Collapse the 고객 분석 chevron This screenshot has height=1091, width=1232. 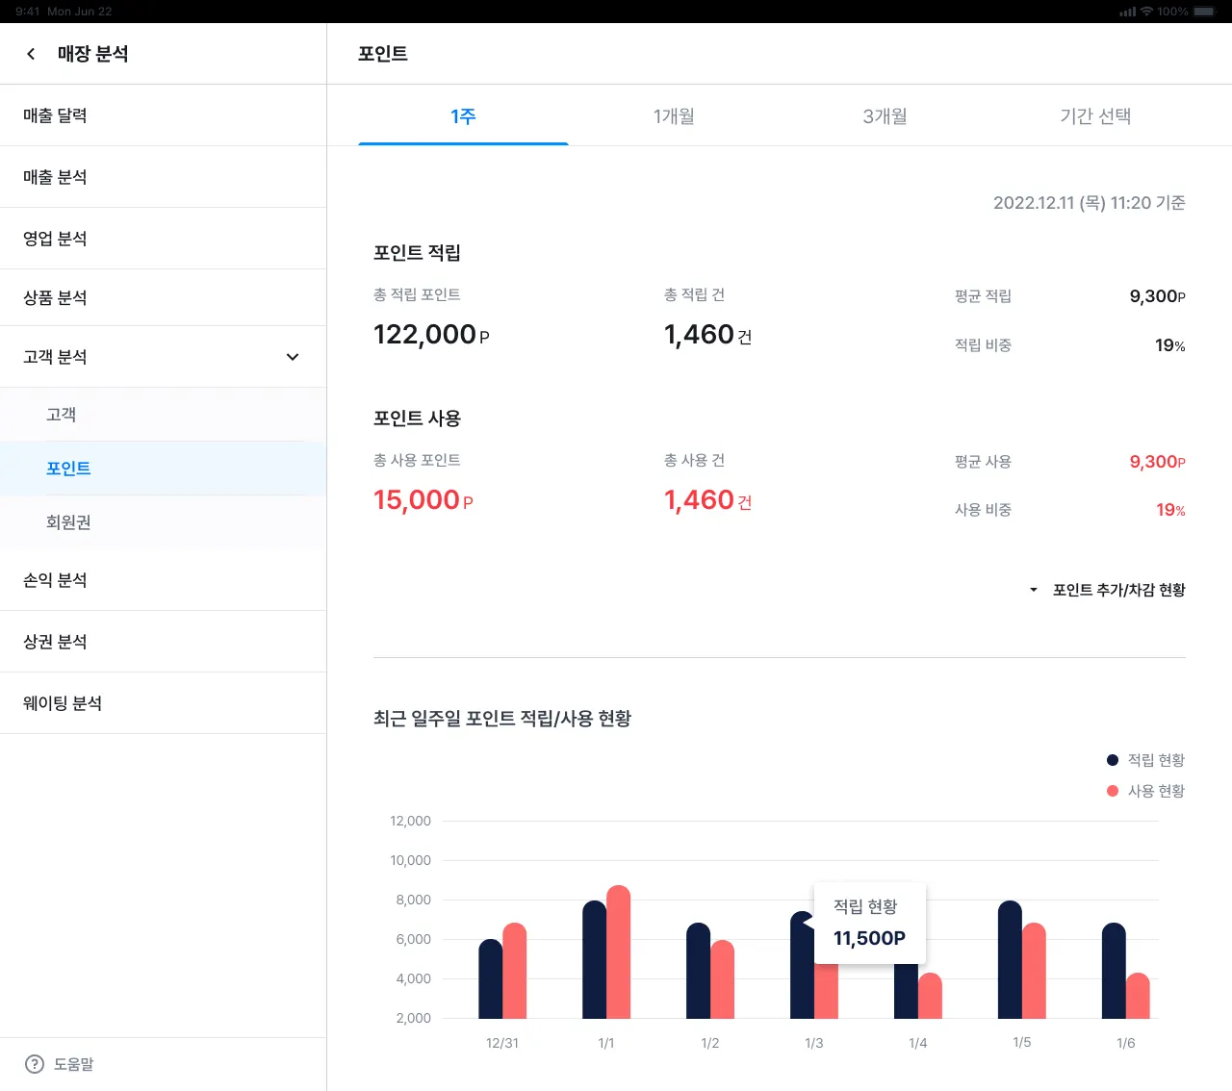pyautogui.click(x=293, y=357)
